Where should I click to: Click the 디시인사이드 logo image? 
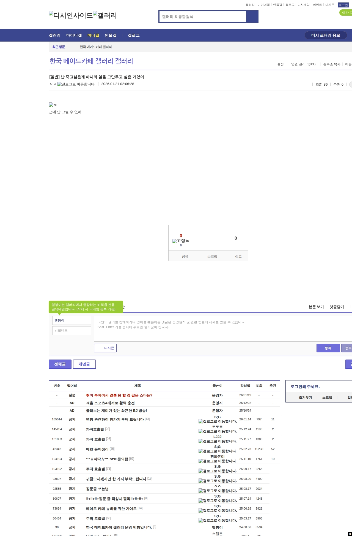(71, 15)
